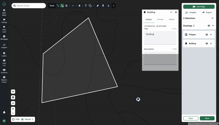
Task: Collapse the 2 Selections section
Action: point(213,18)
